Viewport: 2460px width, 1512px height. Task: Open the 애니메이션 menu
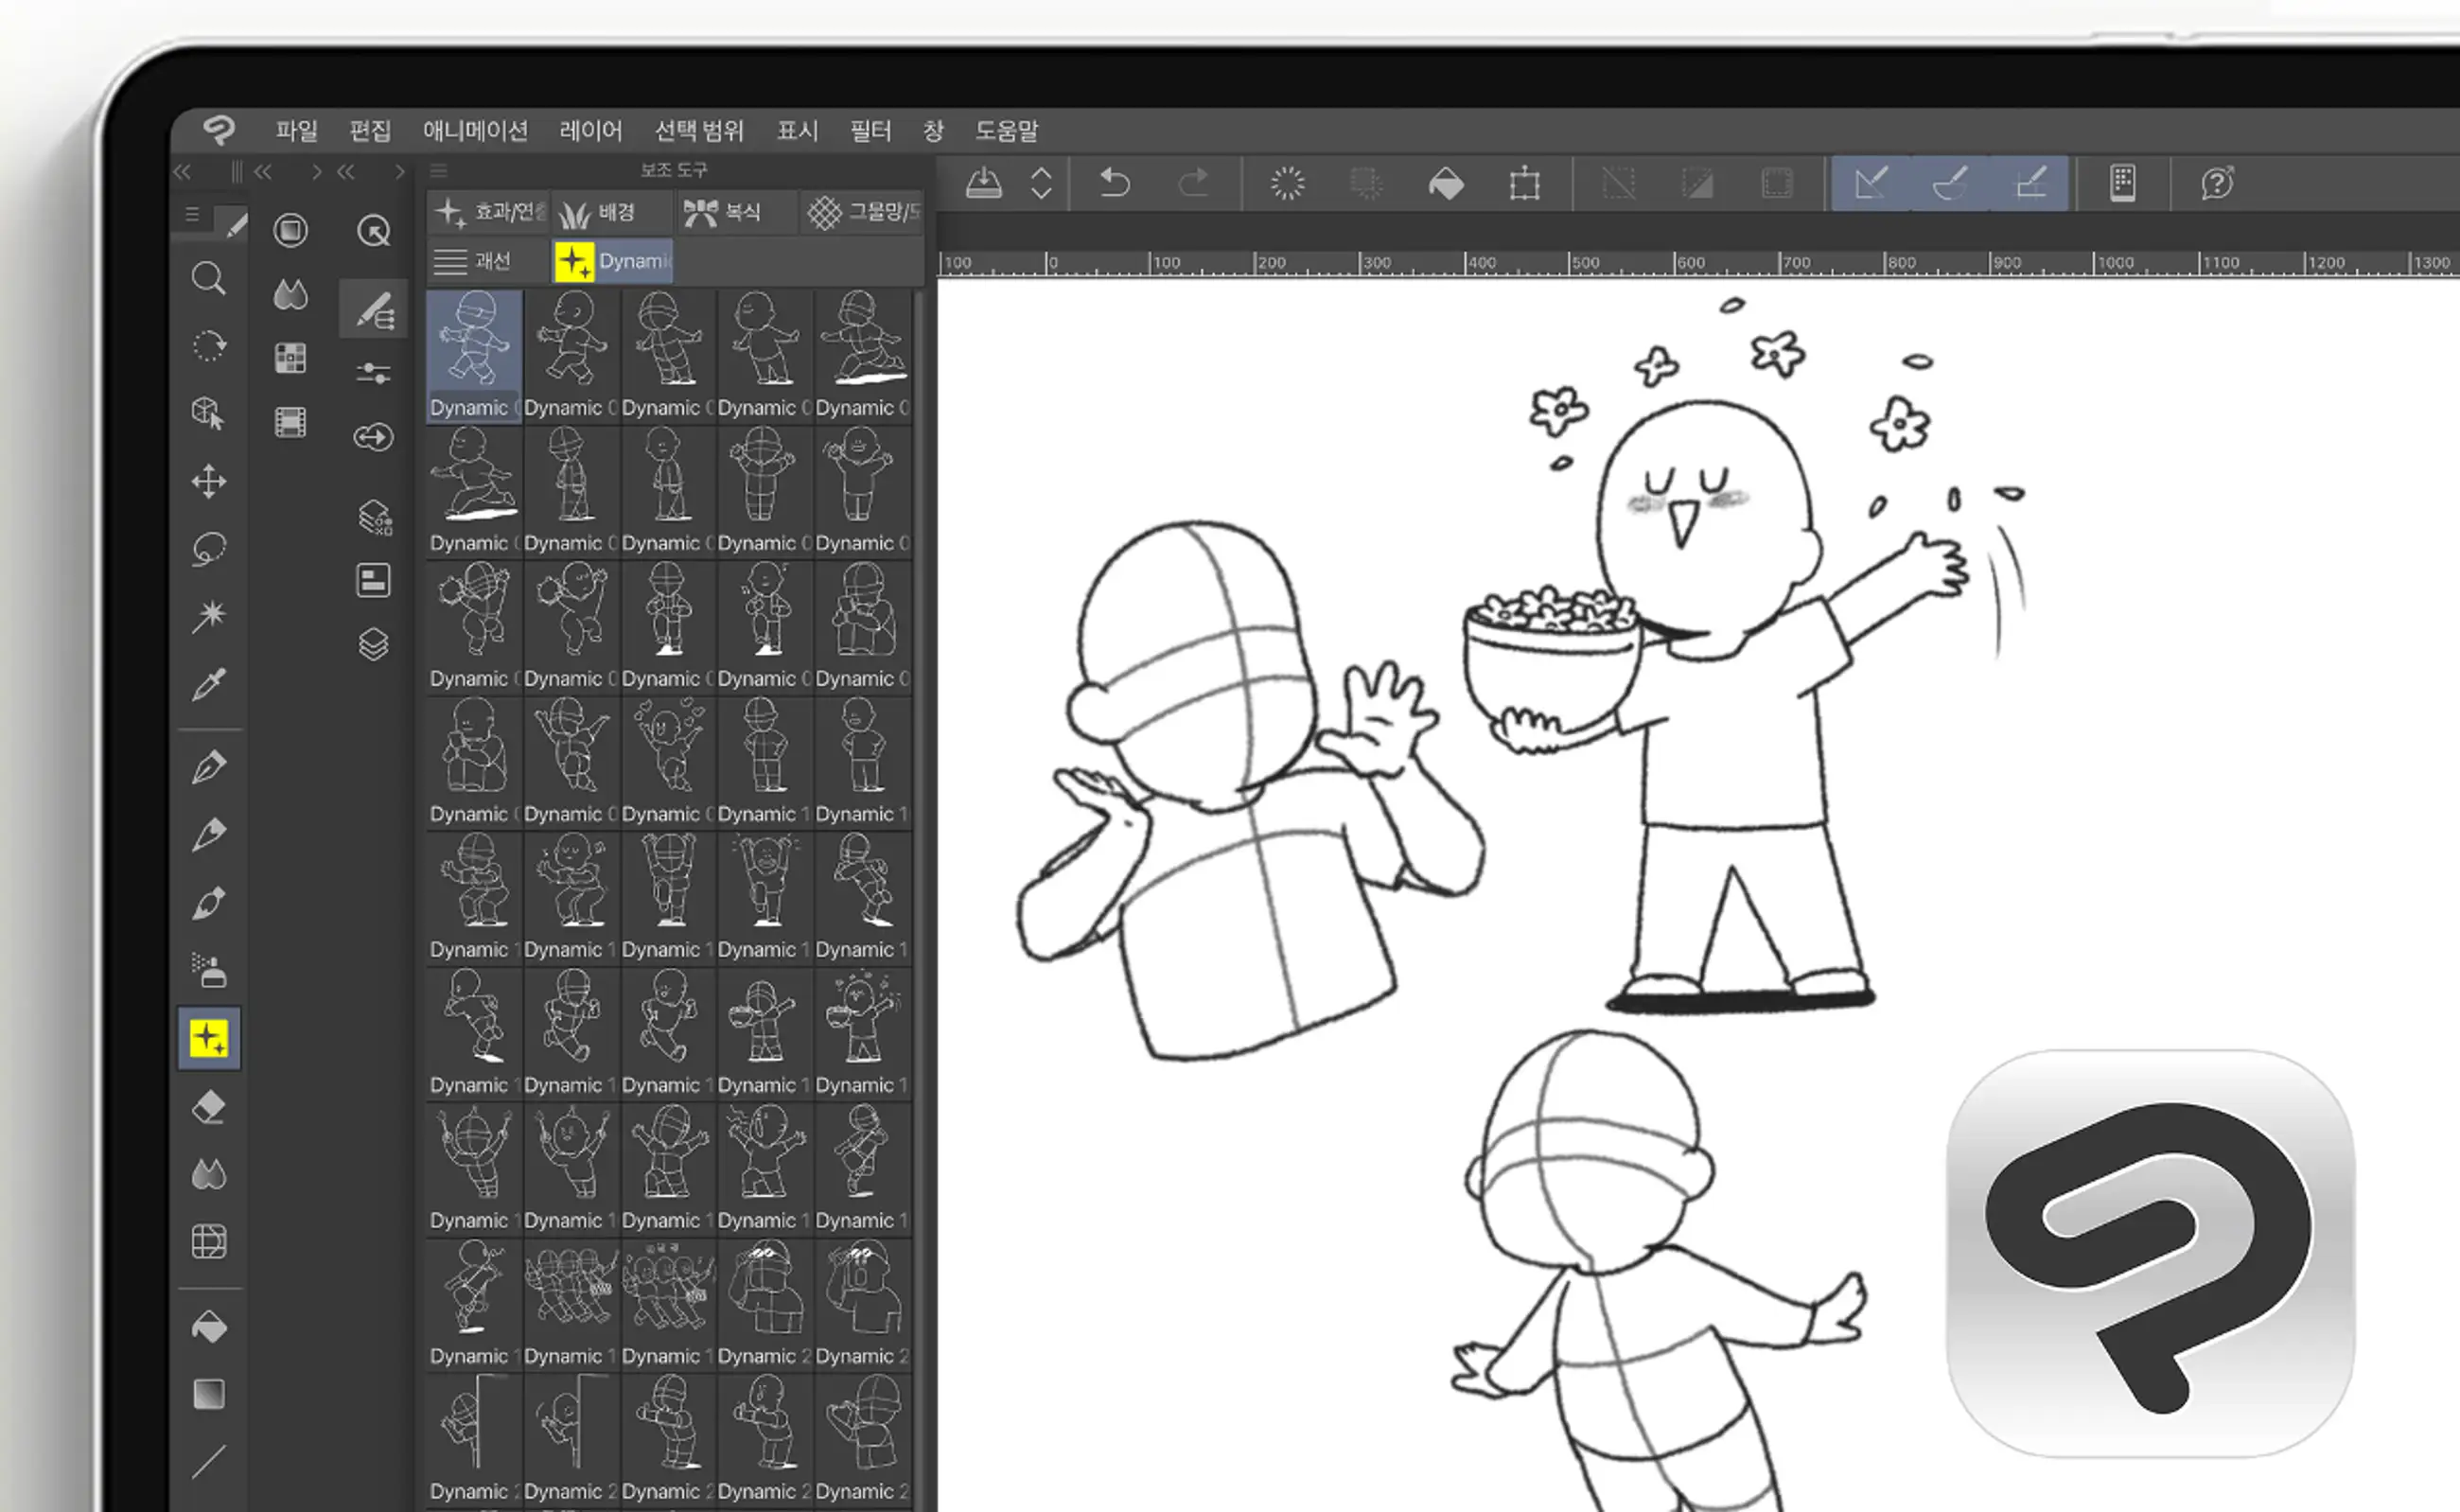pyautogui.click(x=475, y=130)
